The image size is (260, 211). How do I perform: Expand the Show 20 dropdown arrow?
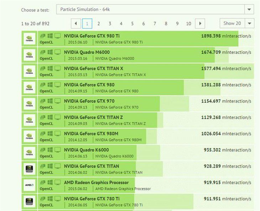click(x=249, y=23)
